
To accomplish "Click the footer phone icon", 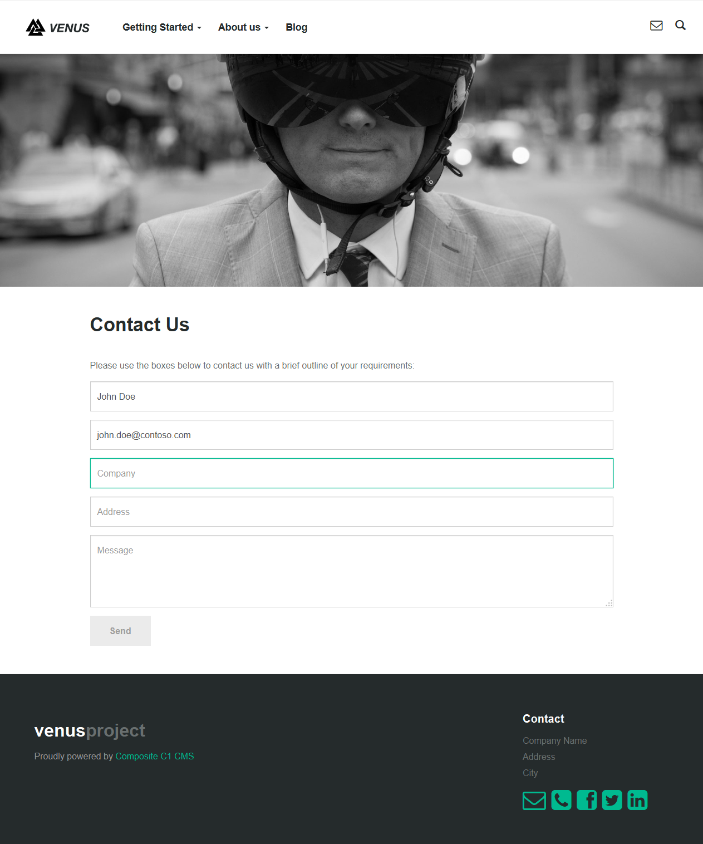I will [561, 800].
